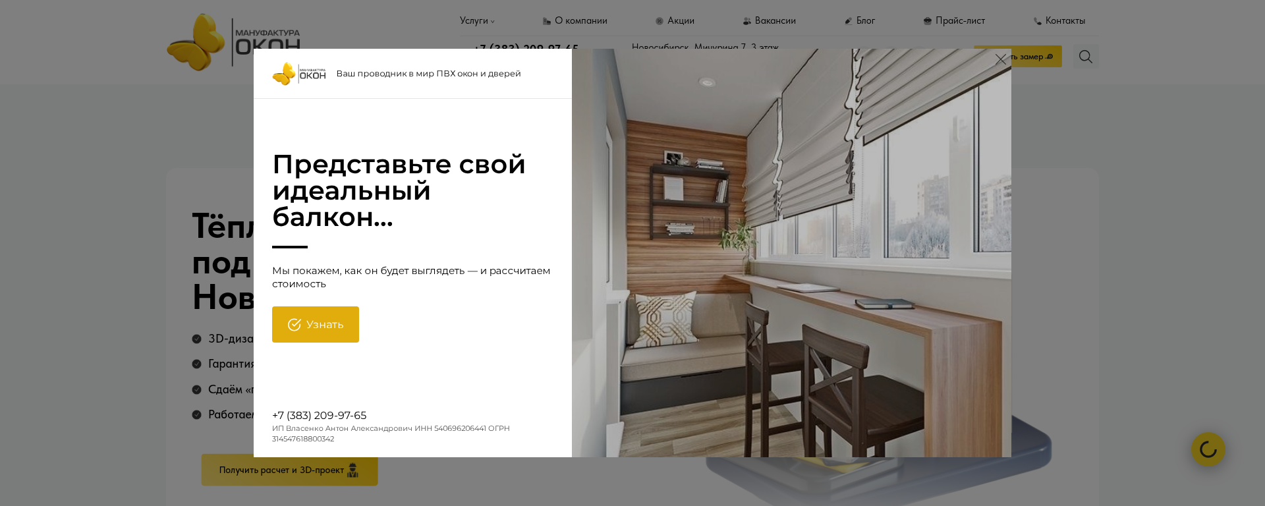Click header yellow замер button
1265x506 pixels.
click(x=1036, y=57)
